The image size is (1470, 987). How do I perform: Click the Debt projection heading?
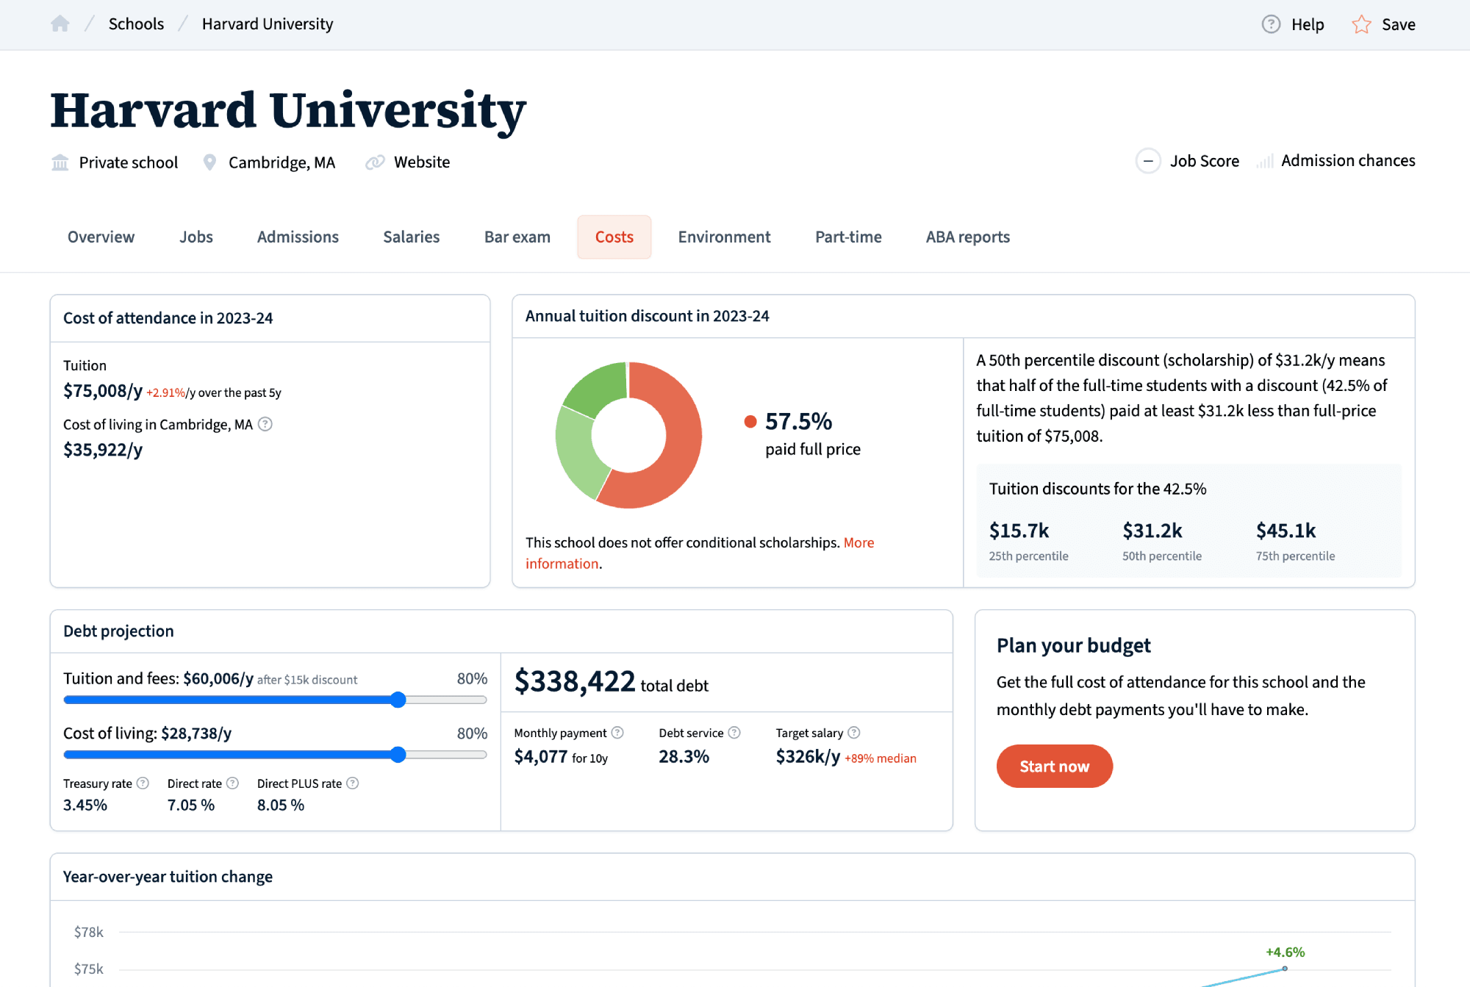click(x=118, y=631)
